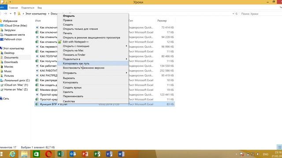282x158 pixels.
Task: Refresh the folder next to address bar
Action: [x=237, y=14]
